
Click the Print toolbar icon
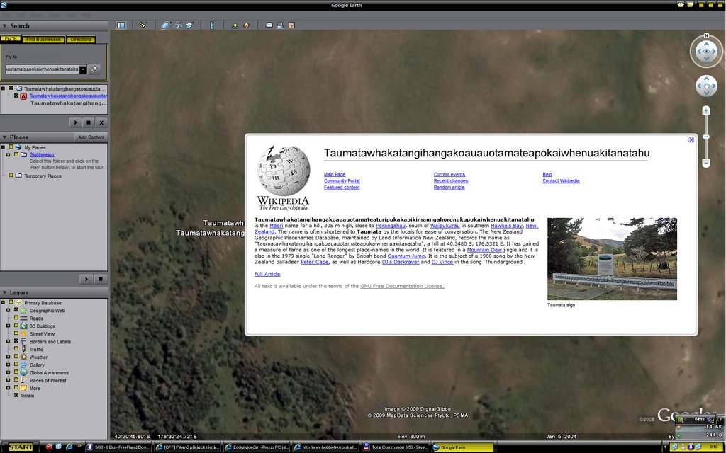pyautogui.click(x=280, y=25)
